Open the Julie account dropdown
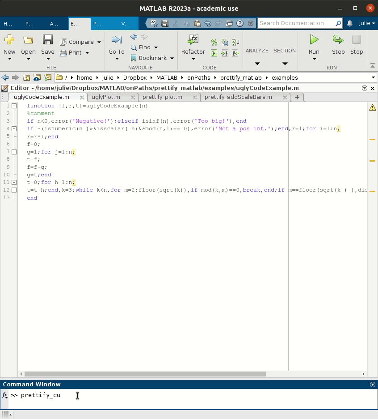The height and width of the screenshot is (419, 378). pos(367,23)
